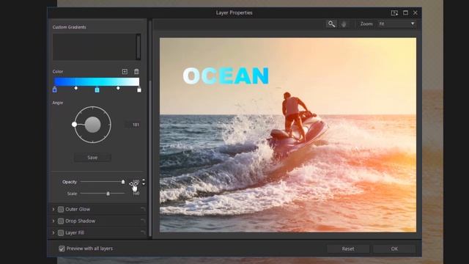The image size is (469, 264).
Task: Reset the Outer Glow settings
Action: [143, 209]
